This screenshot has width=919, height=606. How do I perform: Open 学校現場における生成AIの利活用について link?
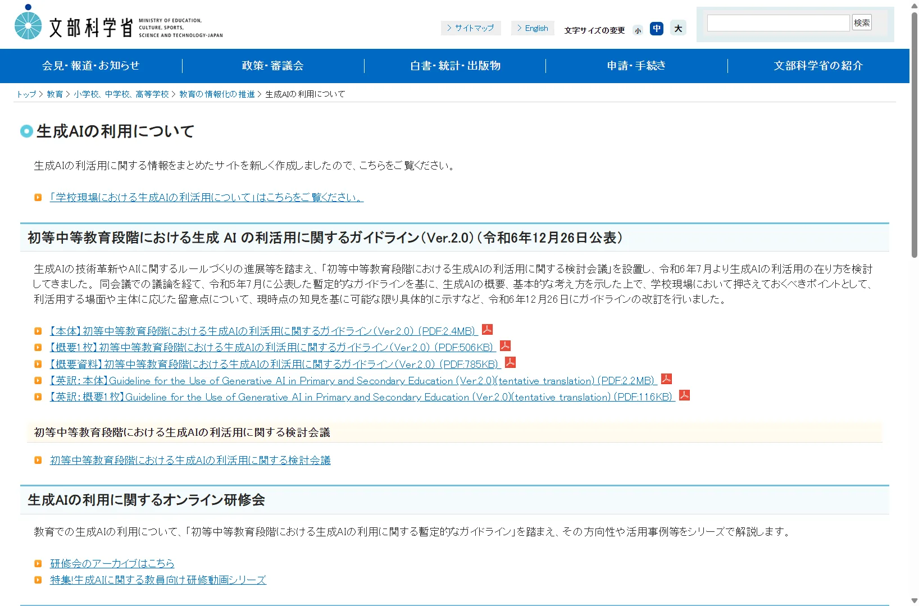(x=207, y=198)
